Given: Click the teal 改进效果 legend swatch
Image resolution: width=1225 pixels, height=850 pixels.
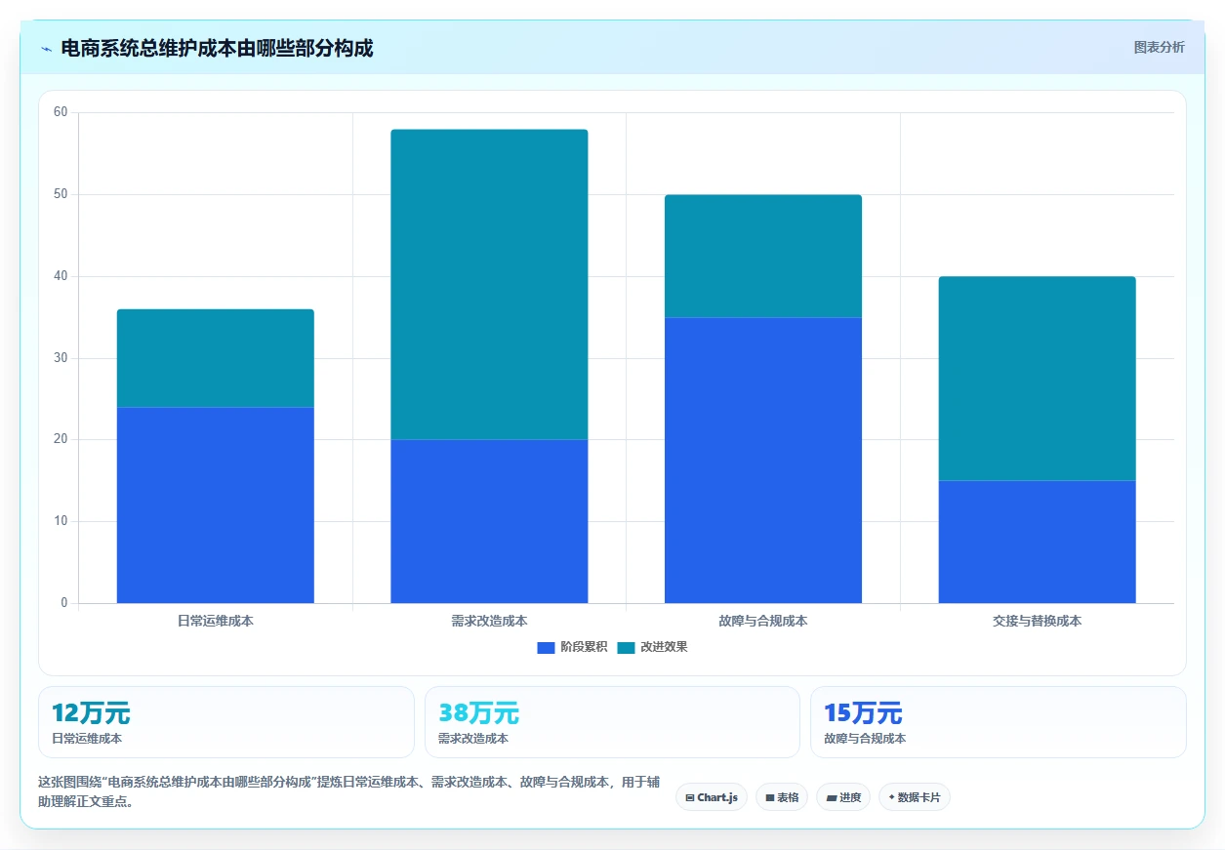Looking at the screenshot, I should [x=626, y=647].
